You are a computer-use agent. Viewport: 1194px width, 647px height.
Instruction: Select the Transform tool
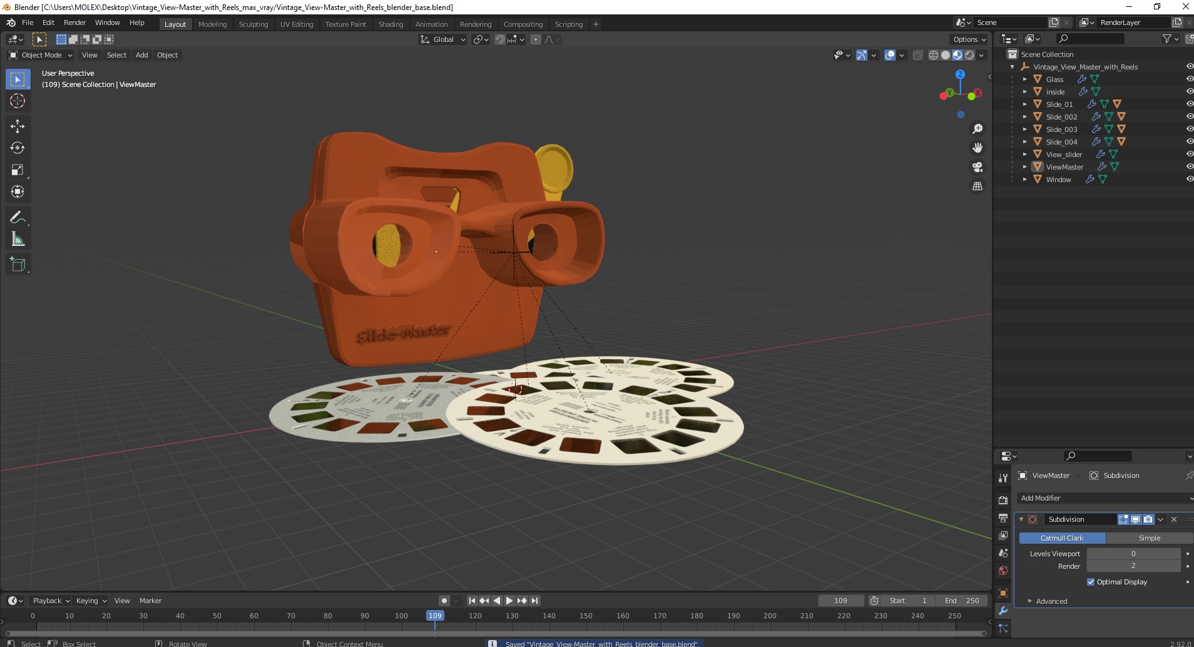coord(18,191)
